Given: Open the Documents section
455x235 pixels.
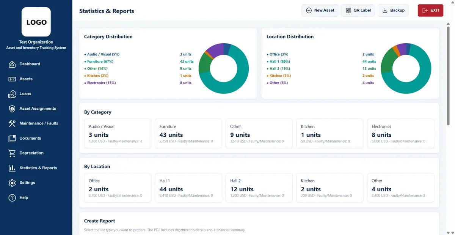Looking at the screenshot, I should 30,138.
